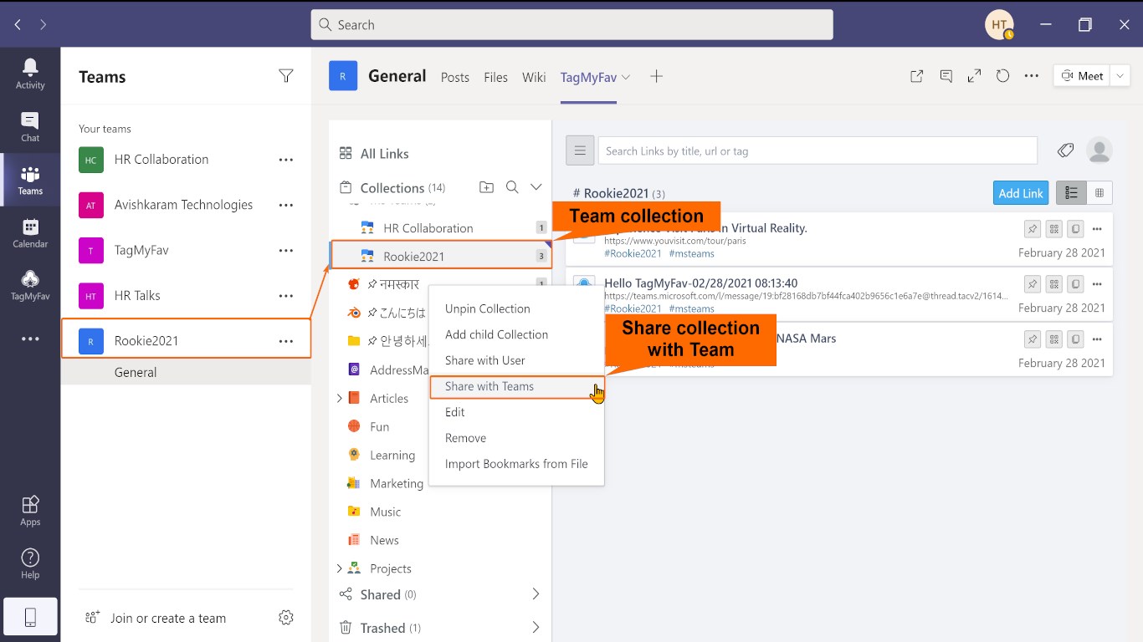The image size is (1143, 642).
Task: Choose Import Bookmarks from File
Action: tap(516, 464)
